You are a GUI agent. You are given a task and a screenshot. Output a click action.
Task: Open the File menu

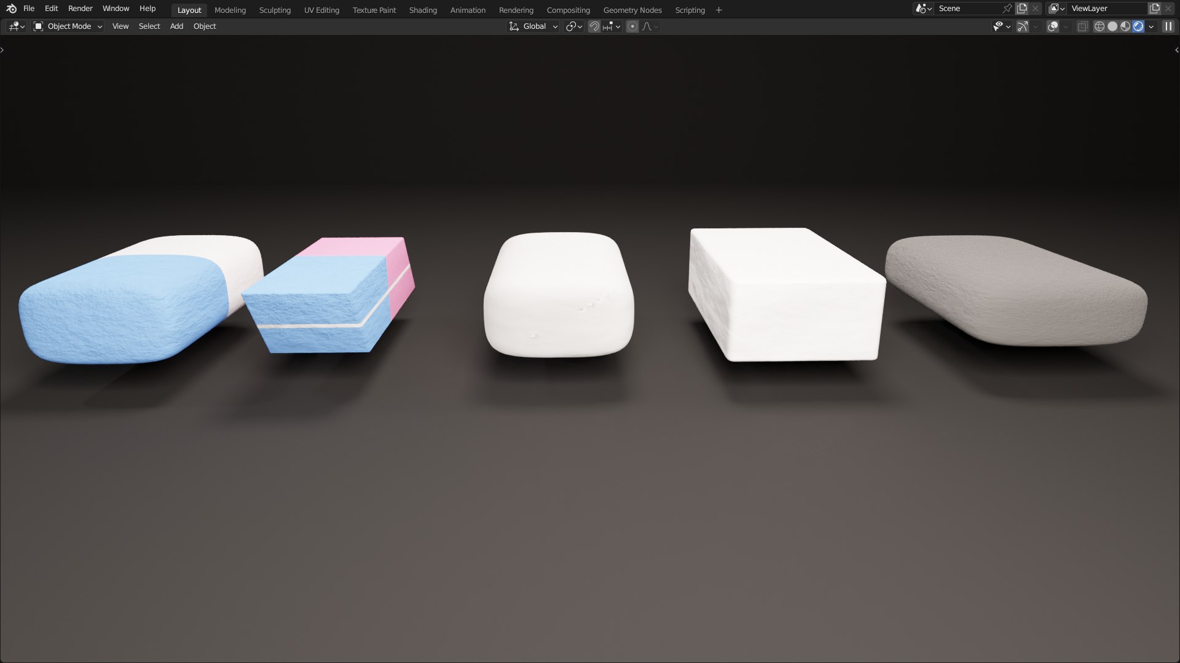(29, 9)
